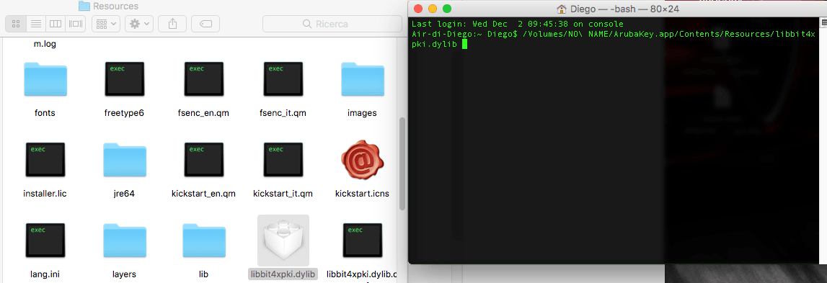Click the home icon in Terminal title bar
Viewport: 827px width, 283px height.
tap(562, 9)
